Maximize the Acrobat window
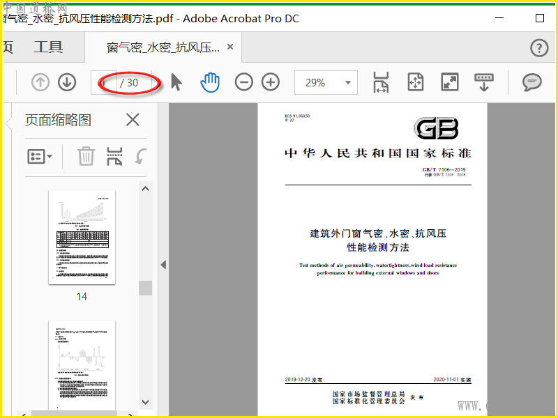 [x=539, y=18]
